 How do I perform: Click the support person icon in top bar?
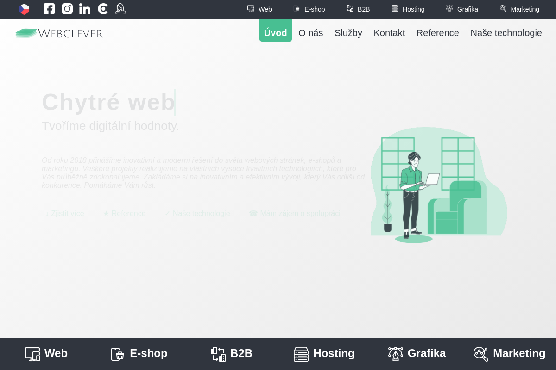pyautogui.click(x=120, y=9)
